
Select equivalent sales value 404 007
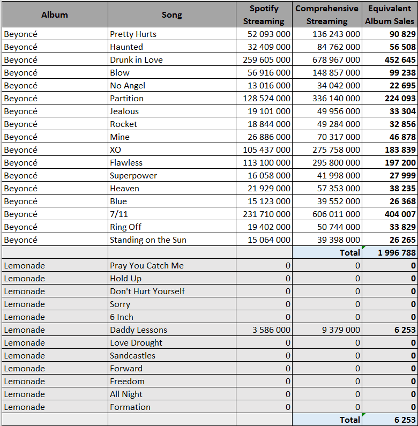[390, 214]
